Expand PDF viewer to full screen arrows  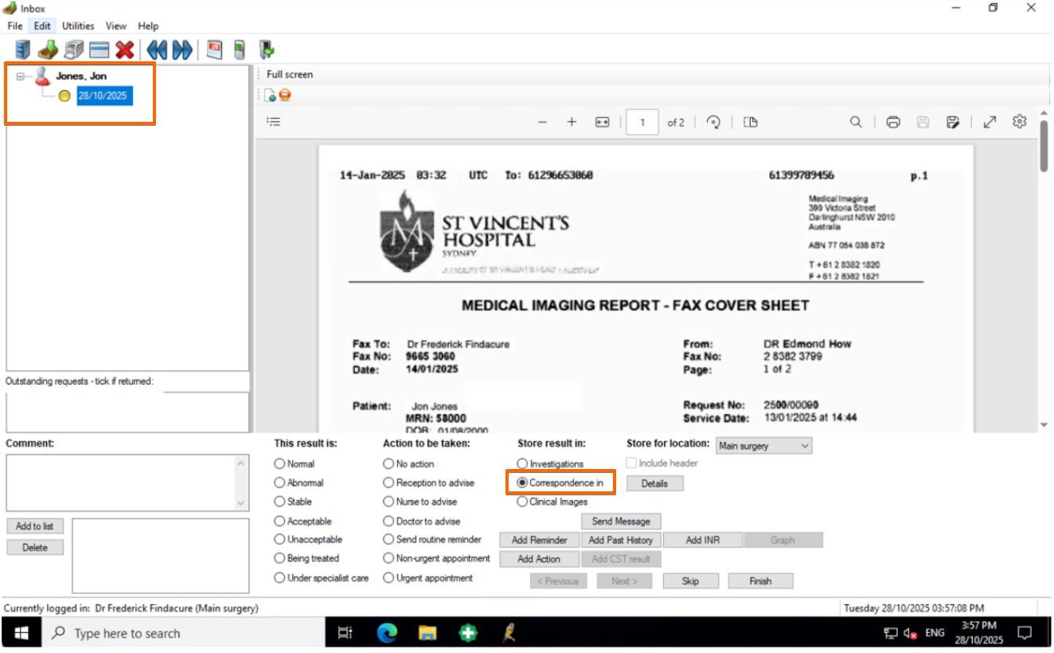(990, 123)
